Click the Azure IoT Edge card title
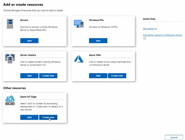The width and height of the screenshot is (185, 140). point(28,97)
